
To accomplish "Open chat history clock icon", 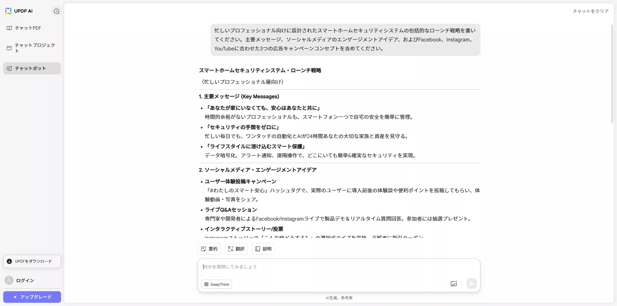I will (x=57, y=11).
